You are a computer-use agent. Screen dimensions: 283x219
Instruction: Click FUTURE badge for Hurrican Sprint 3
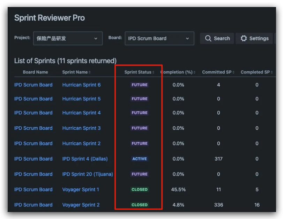pyautogui.click(x=140, y=128)
